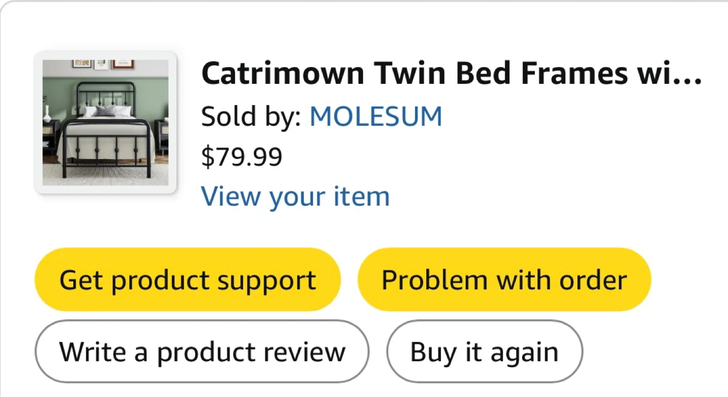Choose the yellow Problem with order pill

504,279
